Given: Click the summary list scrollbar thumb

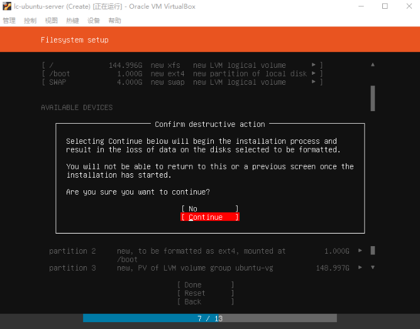Looking at the screenshot, I should (373, 98).
